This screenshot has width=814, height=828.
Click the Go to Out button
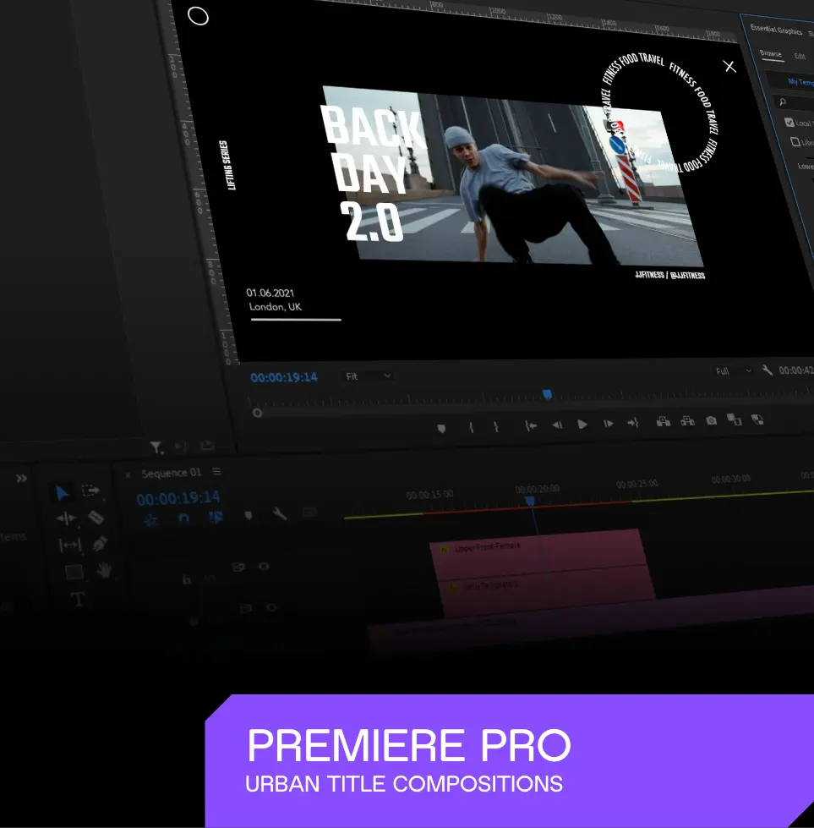[632, 422]
